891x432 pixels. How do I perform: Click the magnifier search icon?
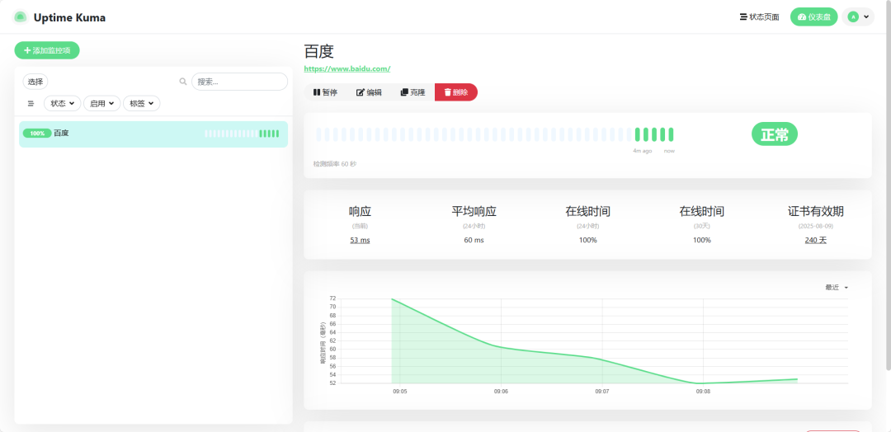tap(183, 82)
